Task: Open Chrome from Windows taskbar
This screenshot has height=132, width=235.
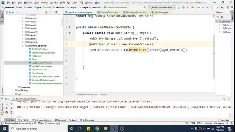Action: pyautogui.click(x=97, y=129)
